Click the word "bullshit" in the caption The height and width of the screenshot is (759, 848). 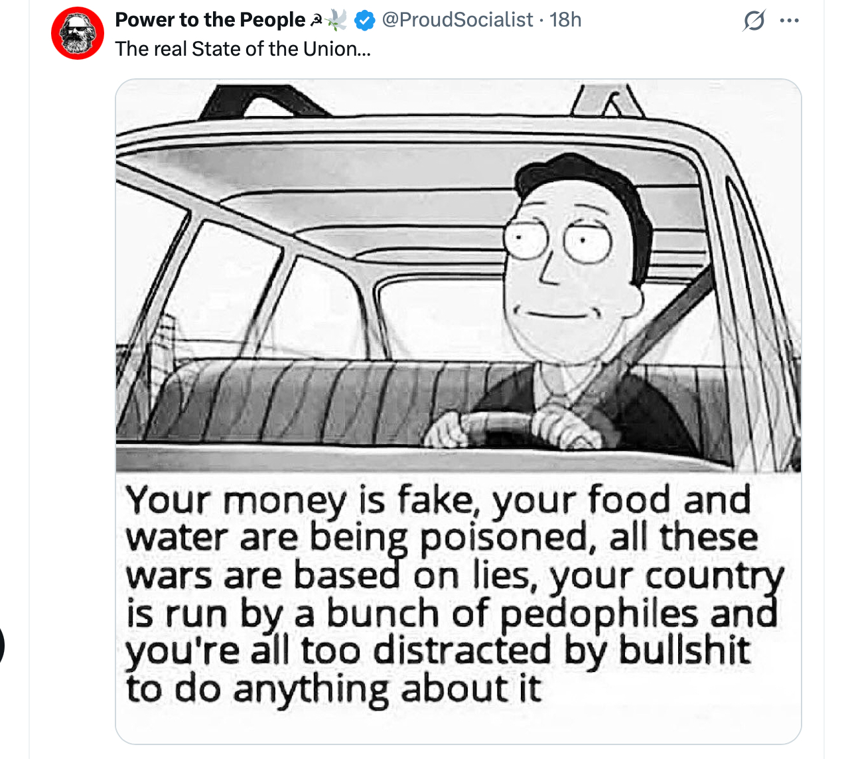click(x=684, y=652)
